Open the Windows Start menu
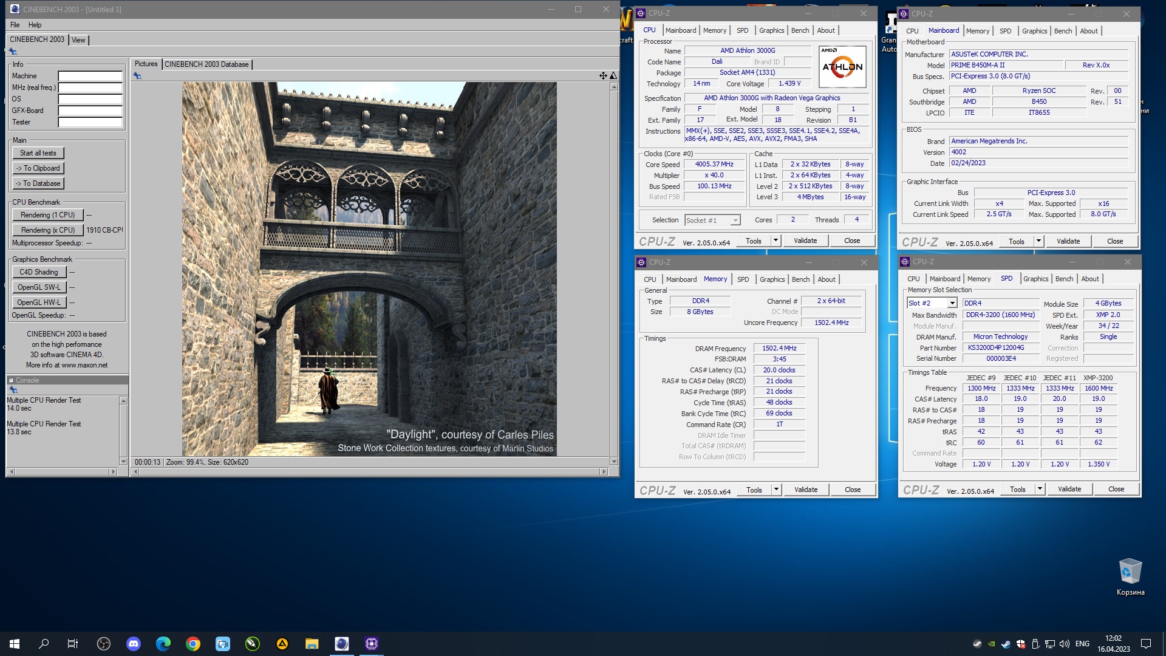Image resolution: width=1166 pixels, height=656 pixels. coord(15,644)
